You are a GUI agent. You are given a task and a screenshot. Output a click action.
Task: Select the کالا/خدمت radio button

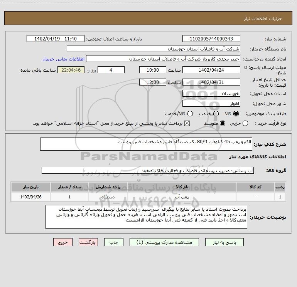[190, 114]
